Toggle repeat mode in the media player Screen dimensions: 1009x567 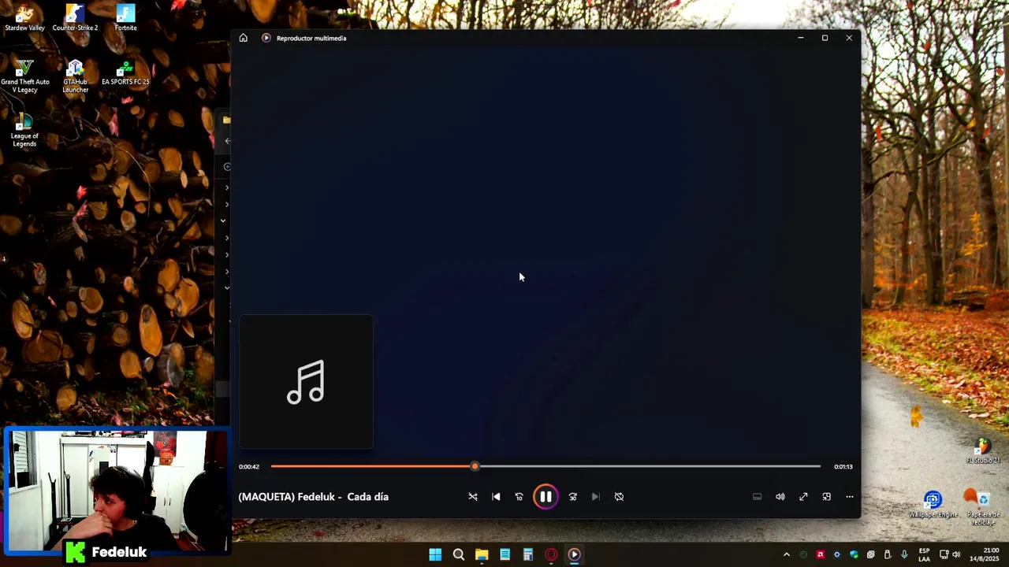pos(619,497)
